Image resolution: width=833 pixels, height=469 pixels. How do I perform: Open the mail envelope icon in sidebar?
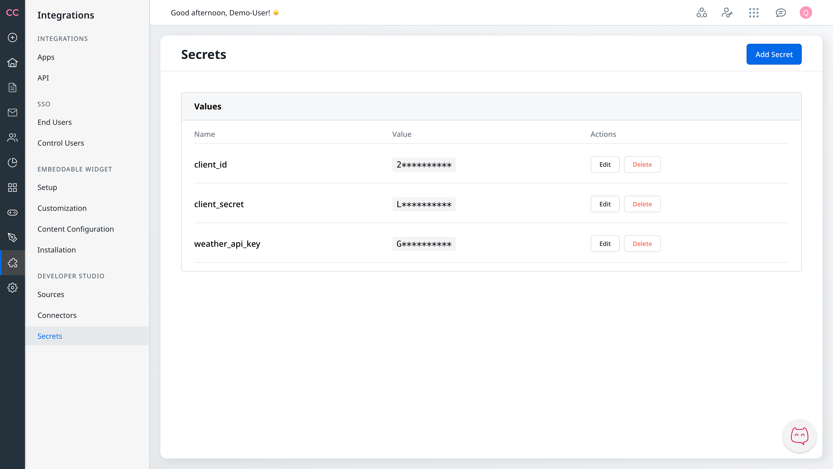tap(12, 112)
